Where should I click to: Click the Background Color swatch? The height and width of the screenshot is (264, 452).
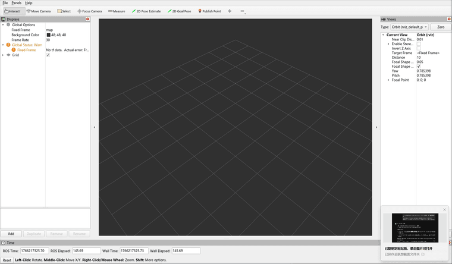click(48, 35)
